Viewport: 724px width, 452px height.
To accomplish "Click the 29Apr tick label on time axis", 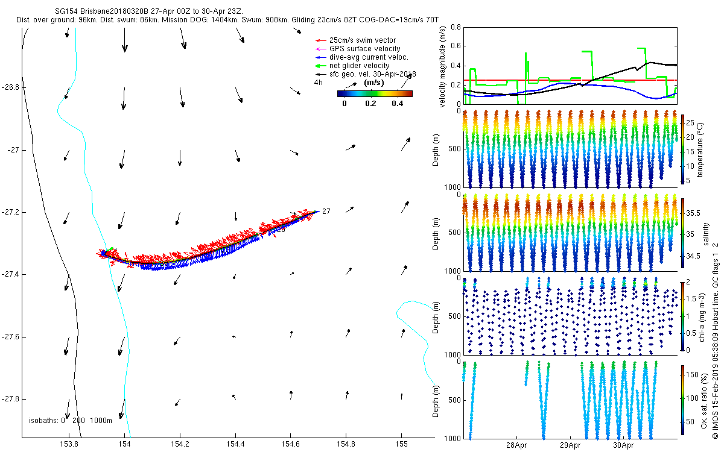I will [570, 447].
